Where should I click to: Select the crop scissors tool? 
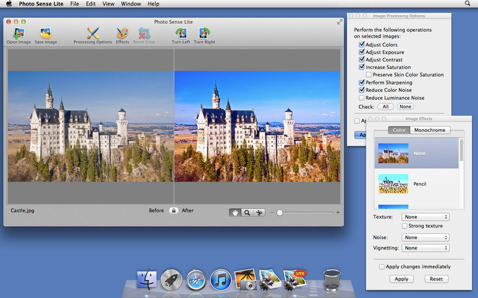click(x=259, y=212)
